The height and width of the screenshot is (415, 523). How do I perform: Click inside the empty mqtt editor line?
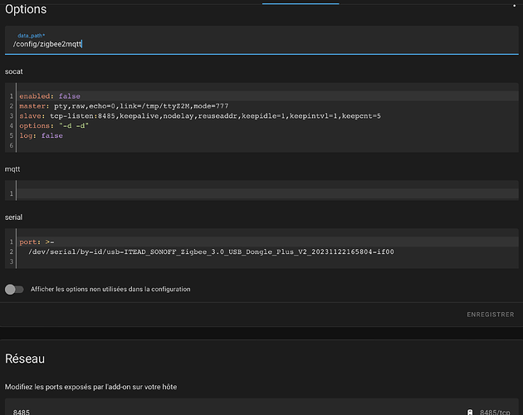pyautogui.click(x=267, y=193)
